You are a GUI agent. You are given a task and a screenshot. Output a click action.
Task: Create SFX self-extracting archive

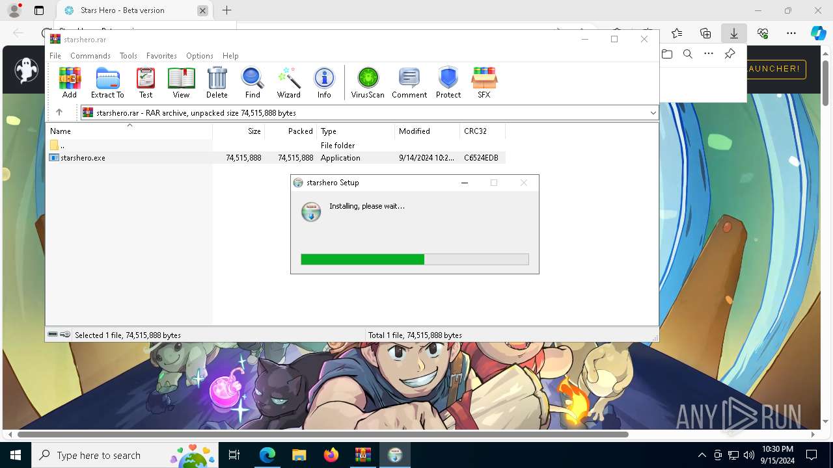pyautogui.click(x=484, y=83)
